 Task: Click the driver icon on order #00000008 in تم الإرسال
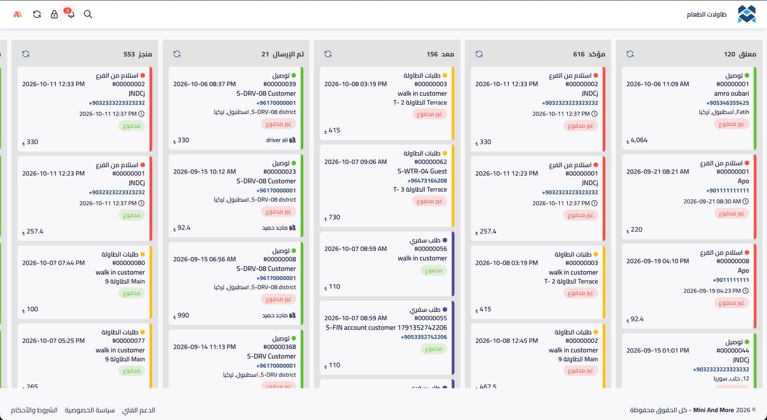click(293, 315)
